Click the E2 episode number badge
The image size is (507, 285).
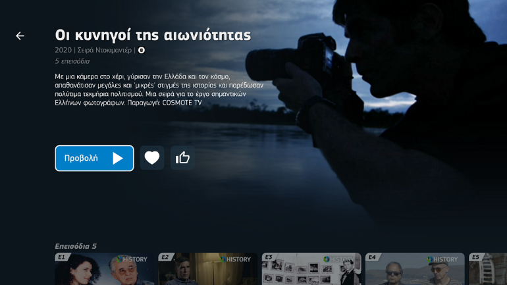point(165,257)
